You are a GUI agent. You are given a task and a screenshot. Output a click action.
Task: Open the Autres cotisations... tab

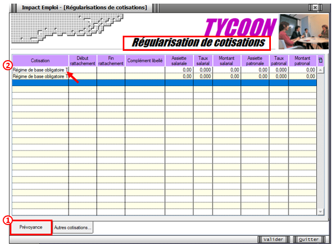pyautogui.click(x=72, y=227)
